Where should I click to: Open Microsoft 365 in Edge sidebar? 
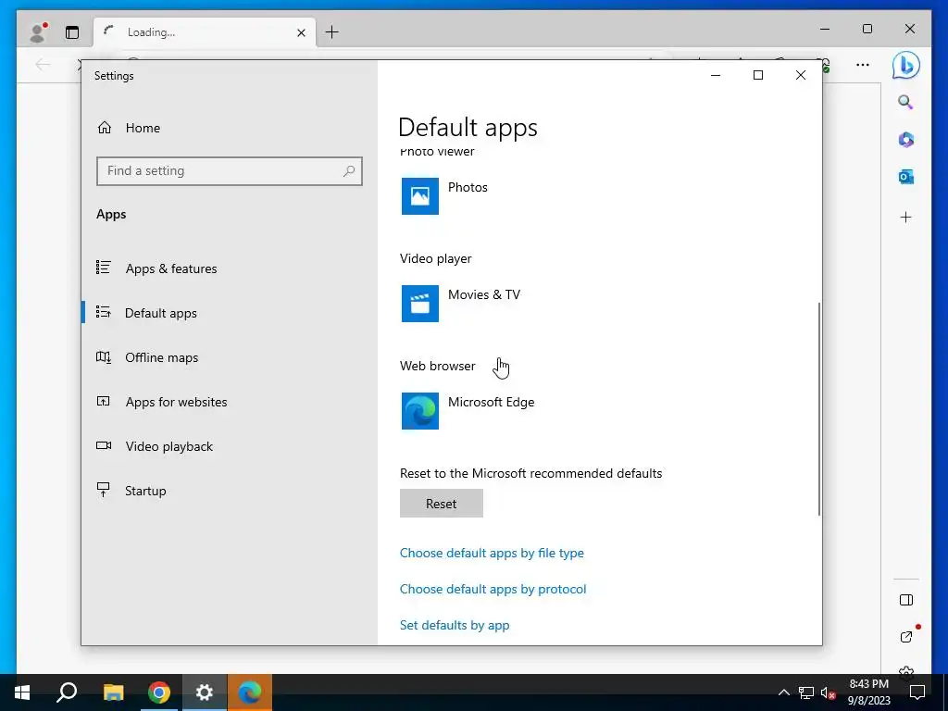[905, 140]
